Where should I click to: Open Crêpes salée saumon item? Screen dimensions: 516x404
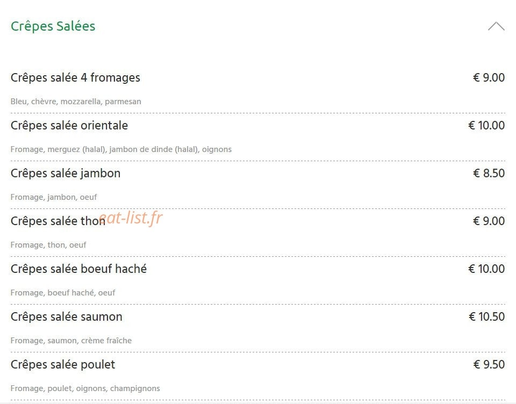coord(67,316)
